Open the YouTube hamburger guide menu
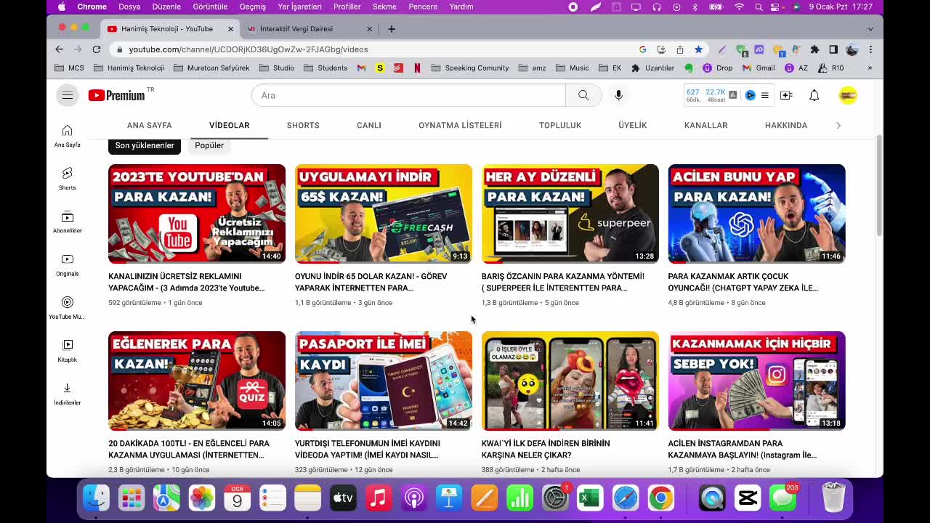Viewport: 930px width, 523px height. pos(67,95)
